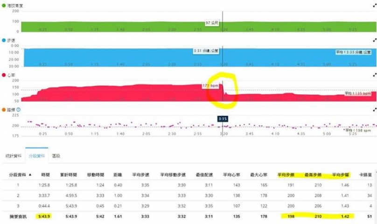Viewport: 377px width, 224px height.
Task: Click the 平均心率 column header
Action: 231,175
